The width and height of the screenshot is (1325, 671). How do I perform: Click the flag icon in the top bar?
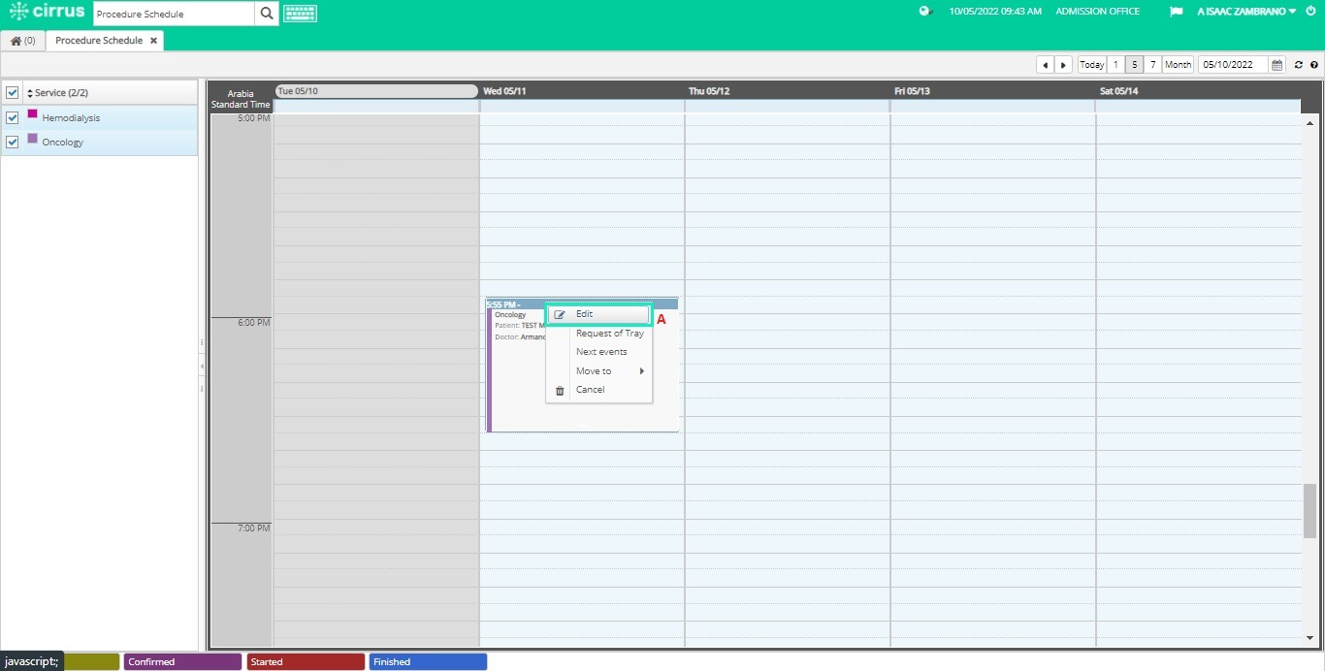(1176, 12)
